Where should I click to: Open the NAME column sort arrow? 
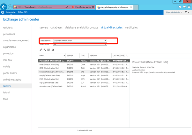pos(64,56)
